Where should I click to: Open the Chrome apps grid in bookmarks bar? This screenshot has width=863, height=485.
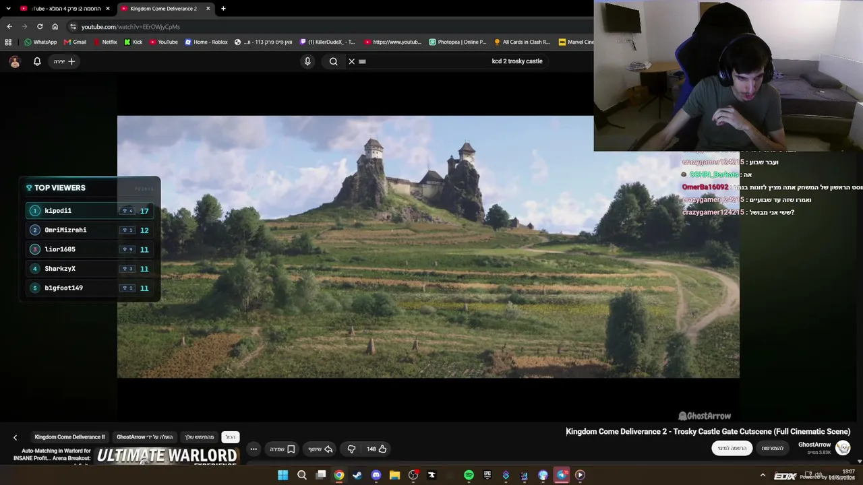point(8,42)
